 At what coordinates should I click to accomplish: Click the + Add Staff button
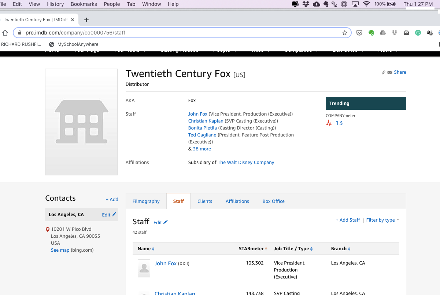click(x=348, y=220)
